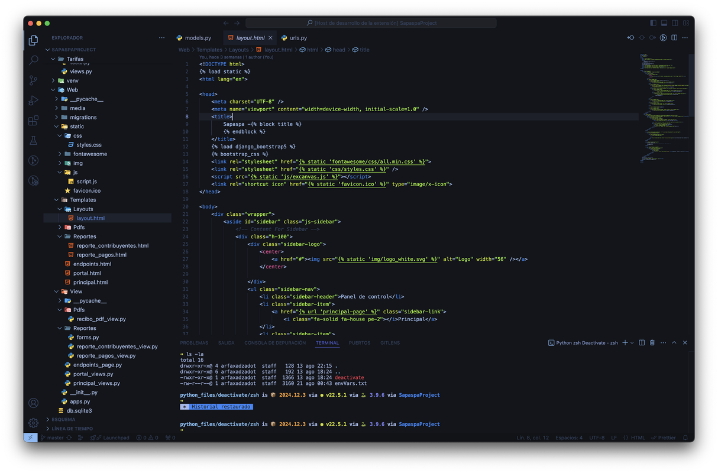The height and width of the screenshot is (473, 718).
Task: Click Prettier in status bar
Action: 663,438
